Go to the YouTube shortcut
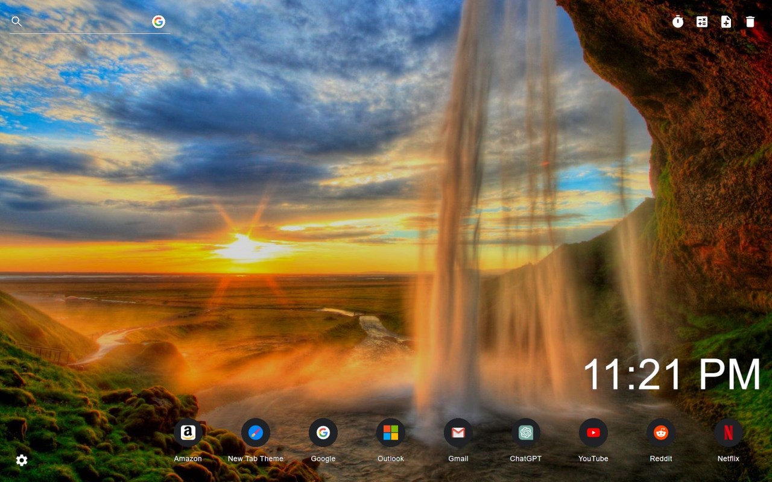The width and height of the screenshot is (772, 482). click(x=593, y=433)
